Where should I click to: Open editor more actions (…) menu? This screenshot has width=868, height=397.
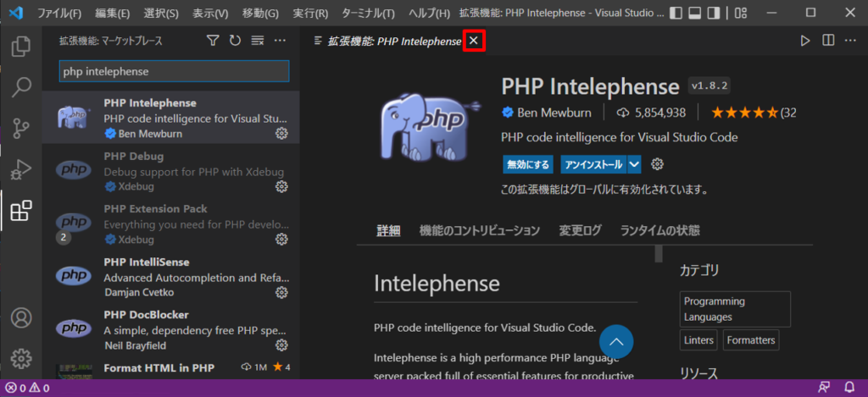click(x=850, y=41)
